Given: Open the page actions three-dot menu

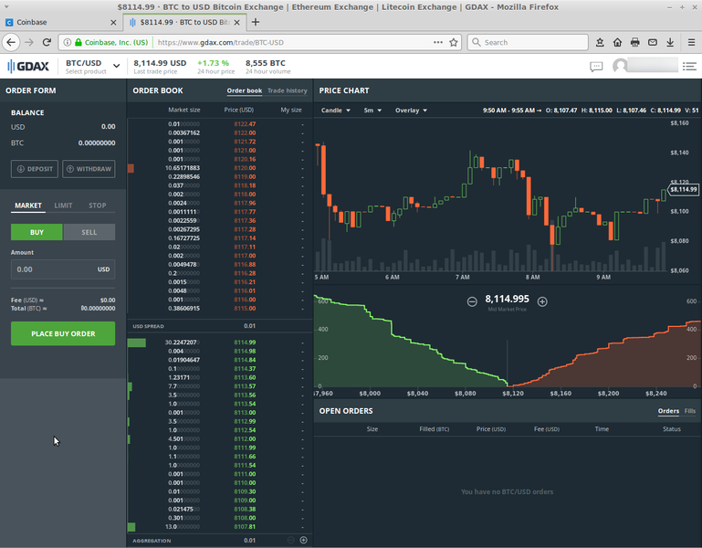Looking at the screenshot, I should tap(438, 42).
